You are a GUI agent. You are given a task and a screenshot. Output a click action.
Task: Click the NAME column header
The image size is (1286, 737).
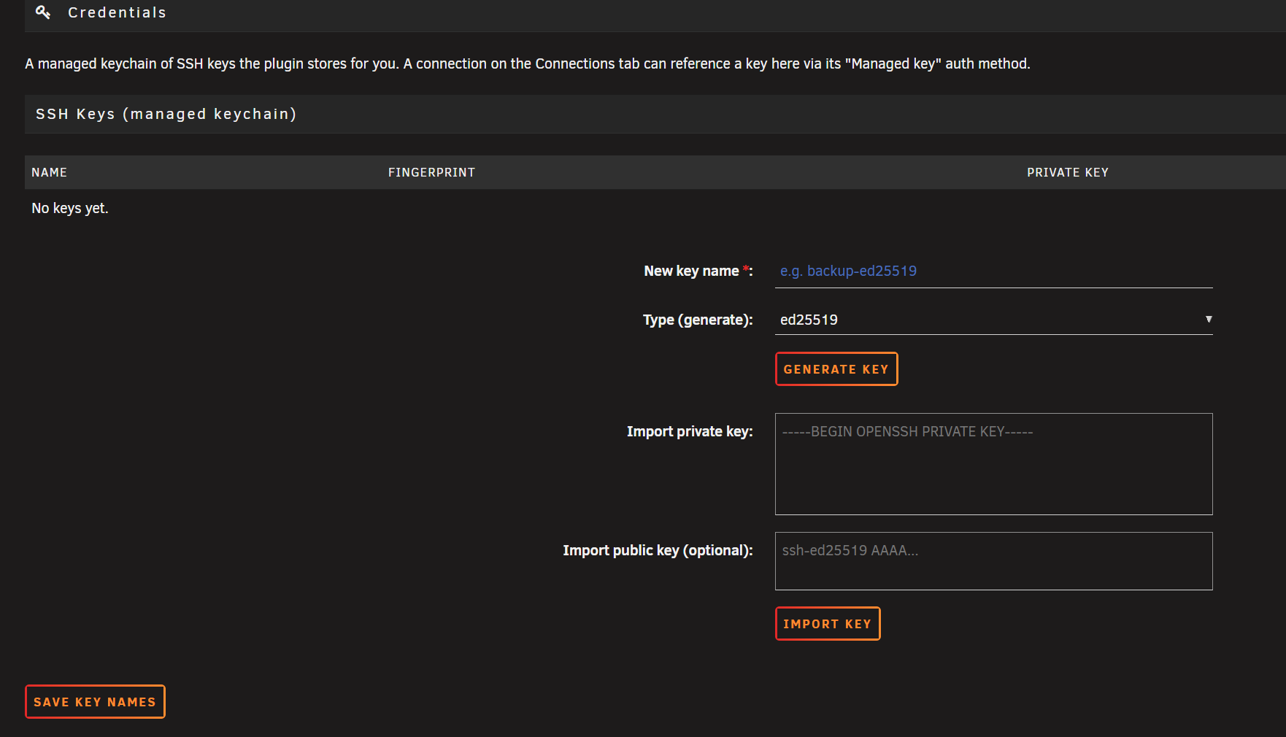[x=49, y=172]
